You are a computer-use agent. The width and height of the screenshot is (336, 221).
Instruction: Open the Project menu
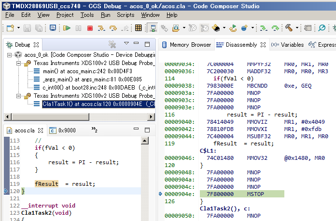tap(65, 15)
